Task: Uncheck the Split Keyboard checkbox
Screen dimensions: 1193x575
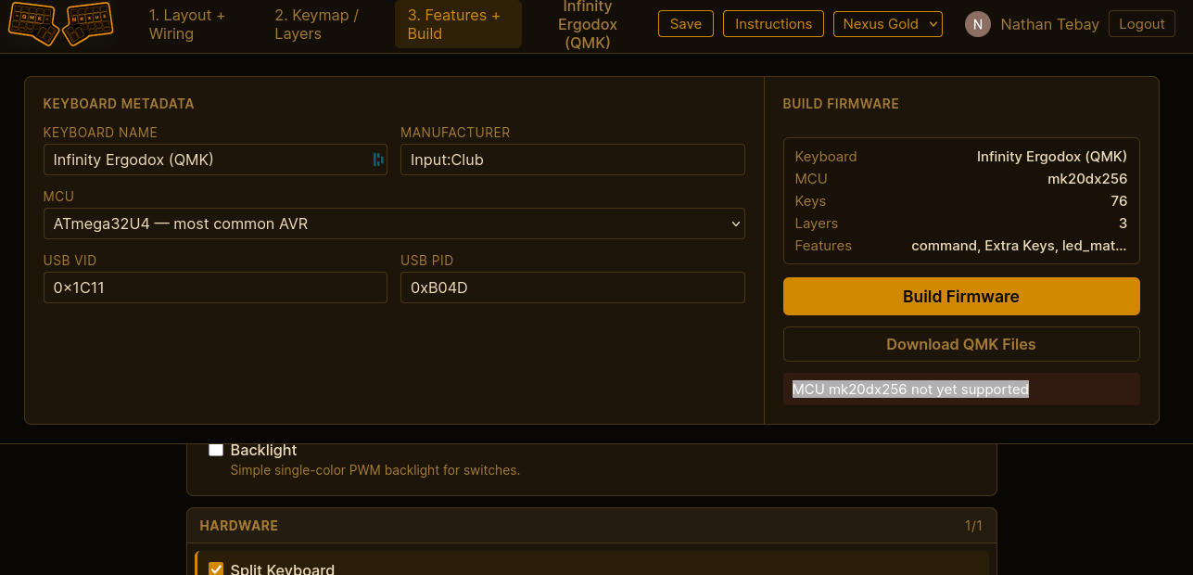Action: coord(216,569)
